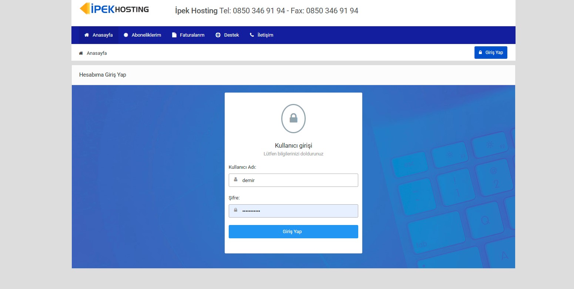The height and width of the screenshot is (289, 574).
Task: Focus the Kullanıcı Adı field containing demir
Action: (298, 180)
